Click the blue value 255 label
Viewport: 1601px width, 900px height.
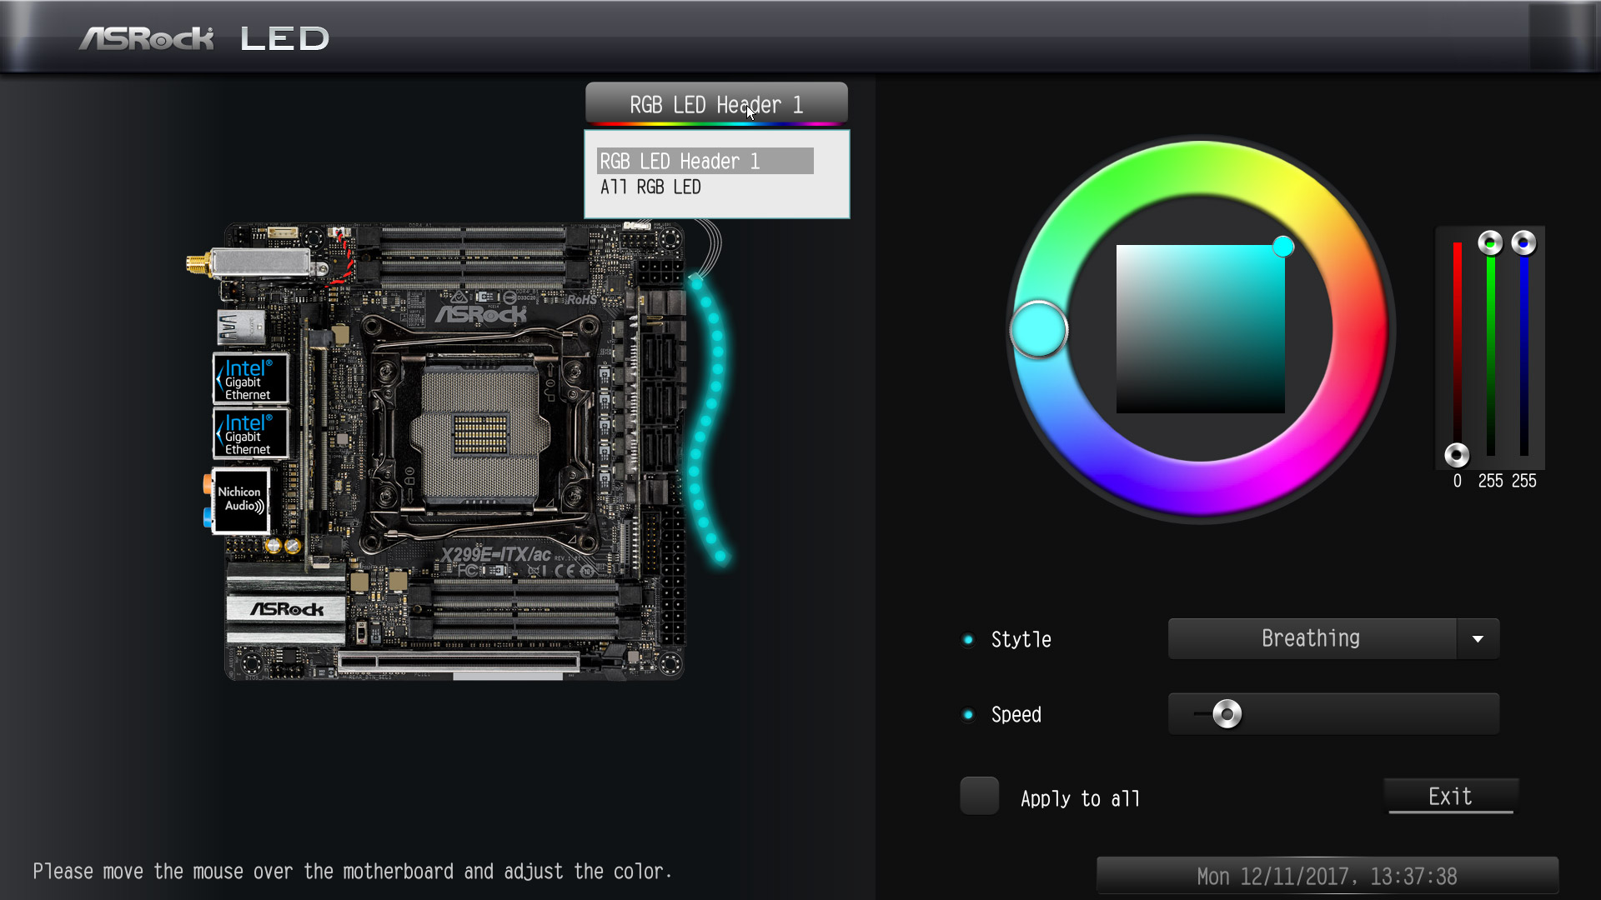pyautogui.click(x=1523, y=481)
